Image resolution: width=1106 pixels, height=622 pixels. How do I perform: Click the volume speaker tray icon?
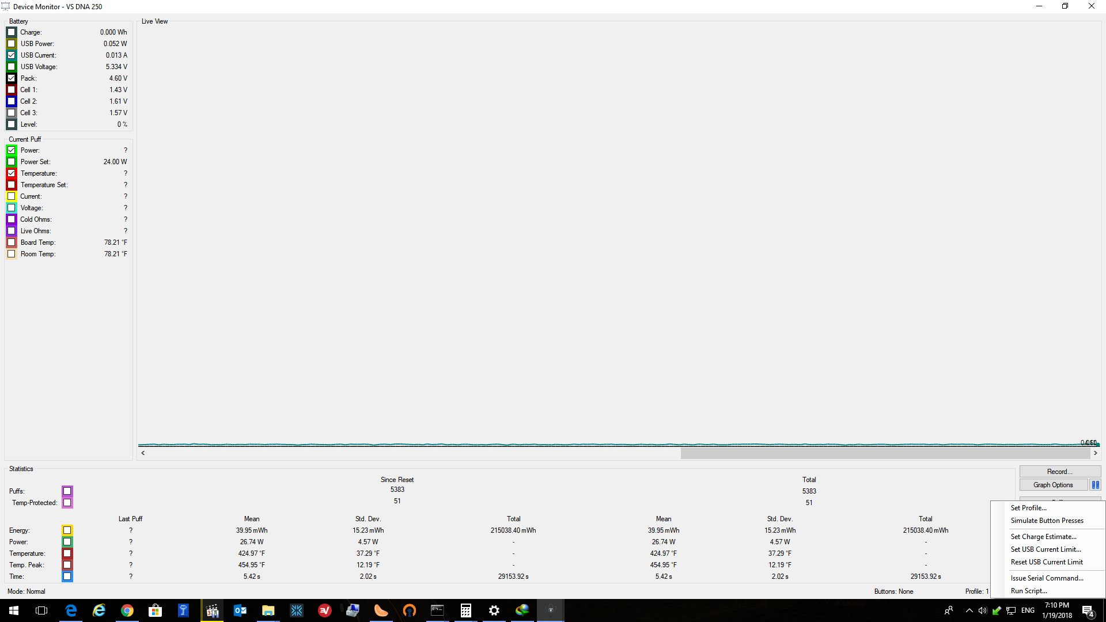[x=983, y=610]
